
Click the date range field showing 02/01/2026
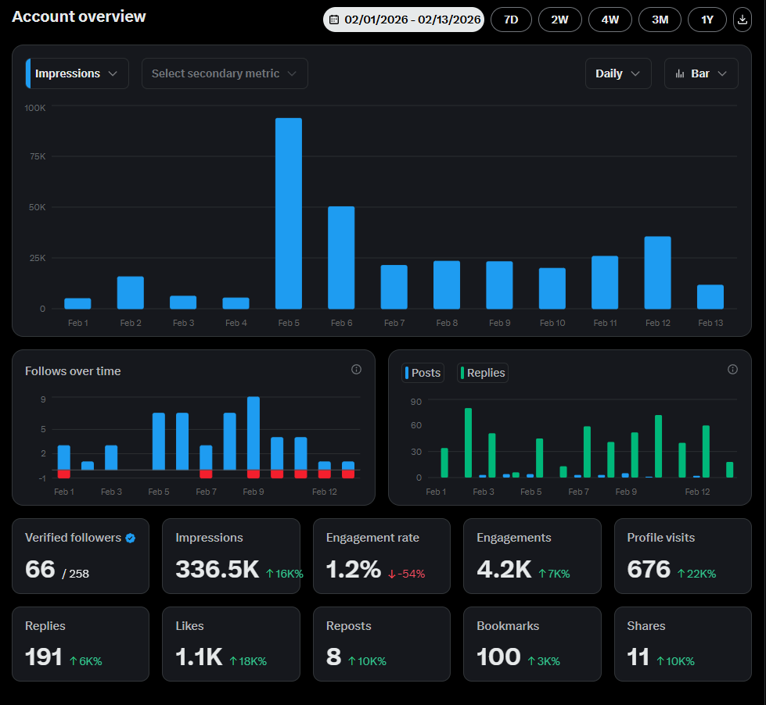click(x=404, y=20)
